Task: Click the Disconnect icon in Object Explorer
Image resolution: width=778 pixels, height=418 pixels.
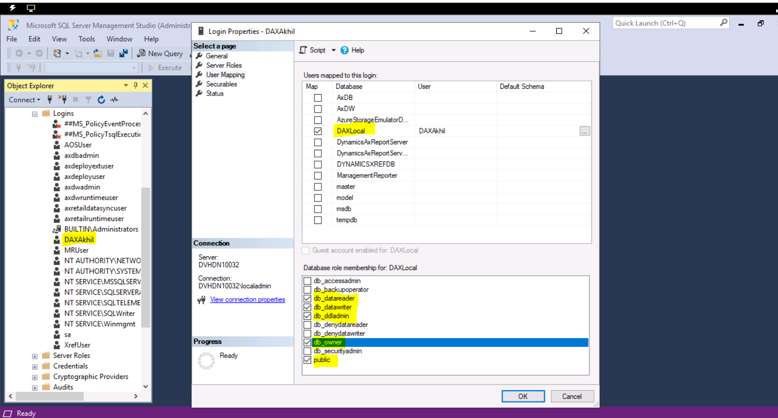Action: [63, 100]
